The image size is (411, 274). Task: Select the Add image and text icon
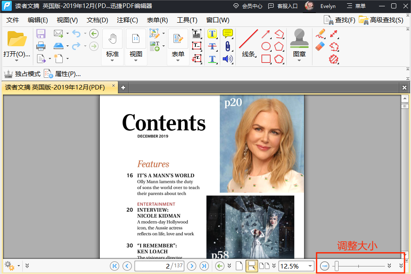(x=155, y=46)
